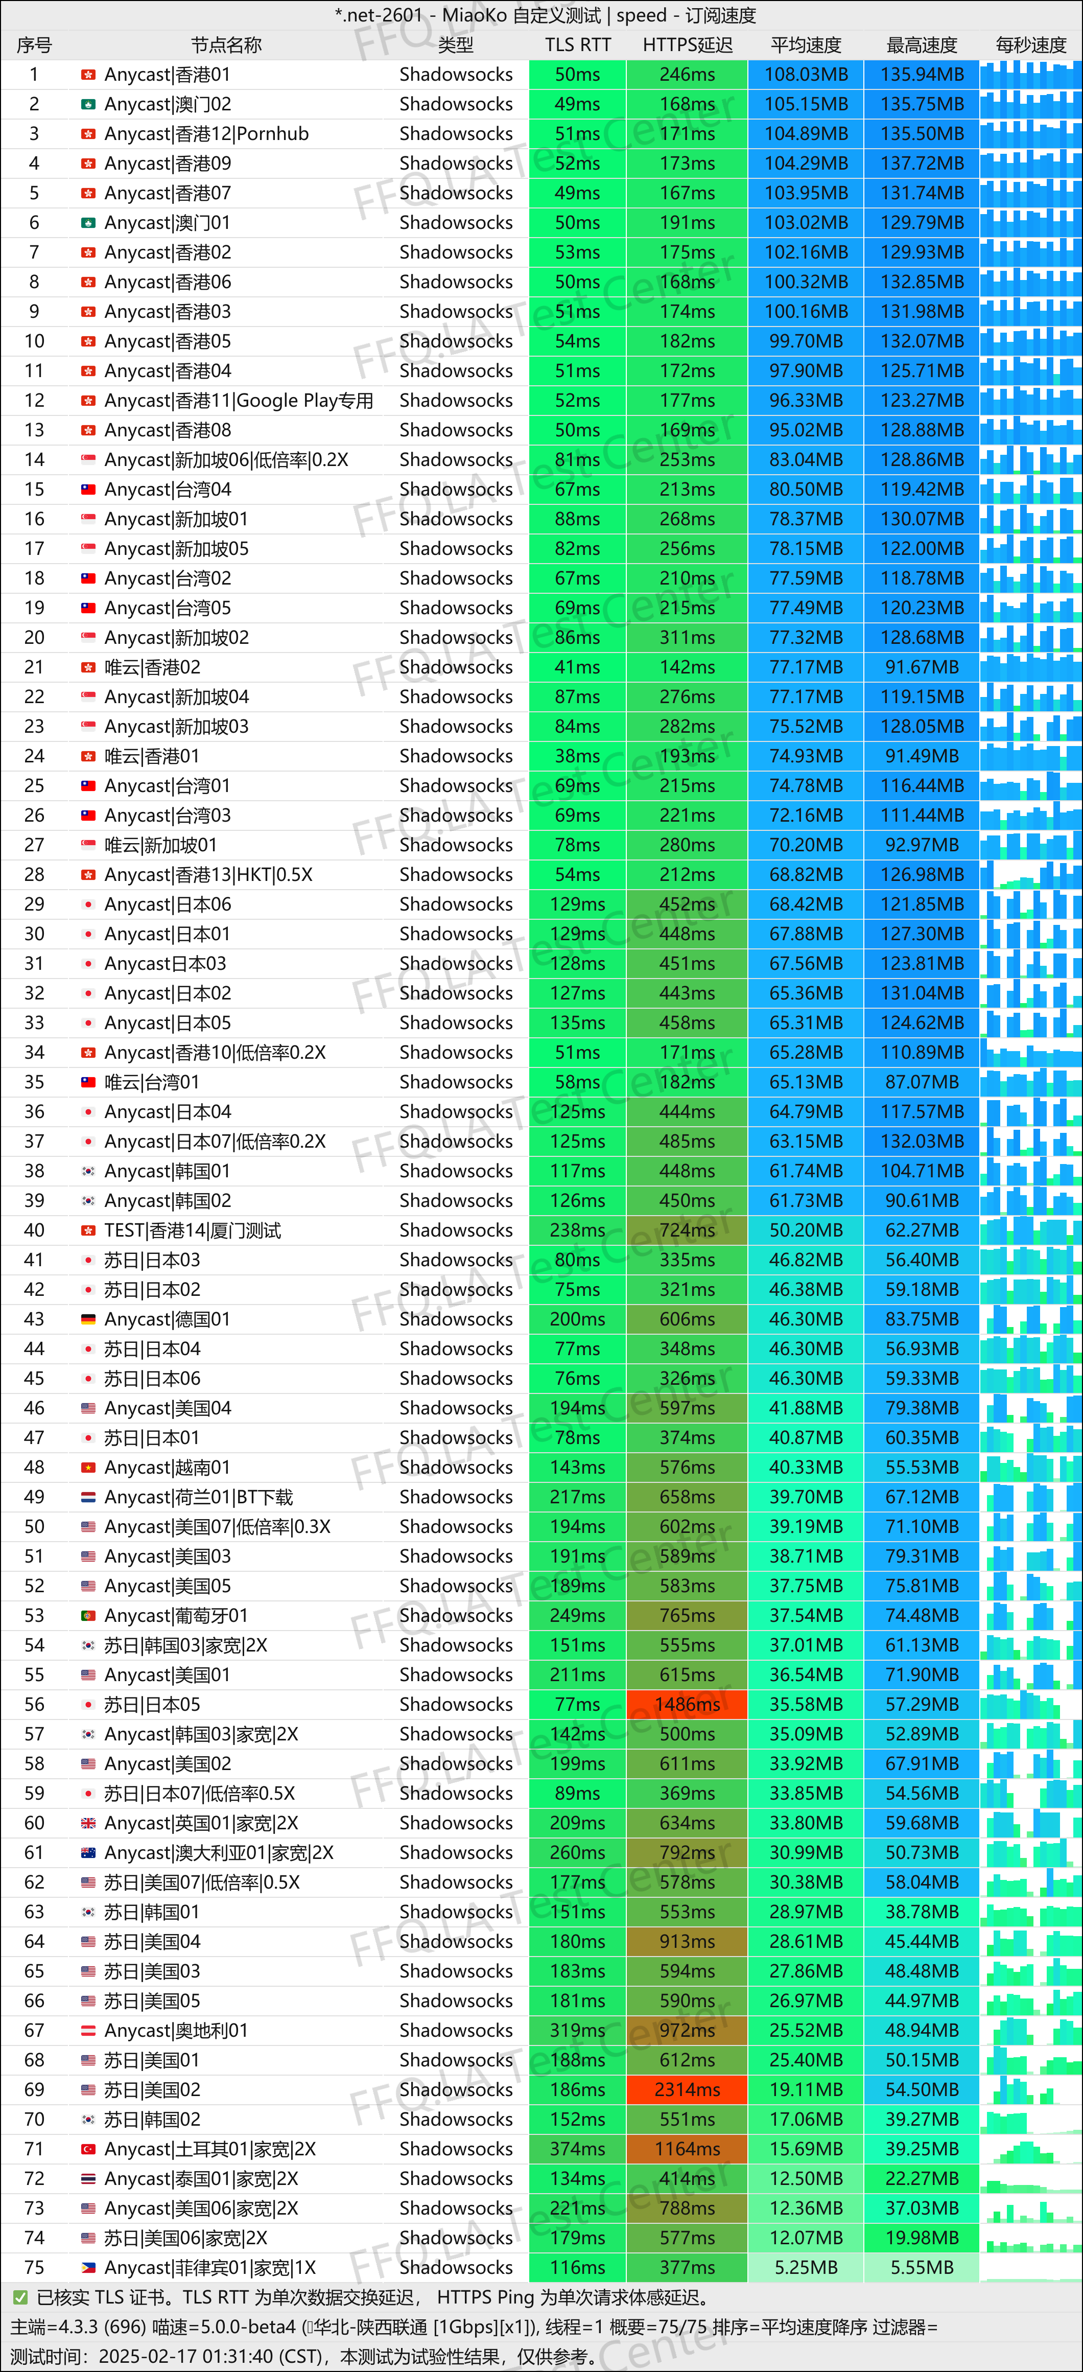Click the green checkmark before 已核实 TLS 证书
Viewport: 1083px width, 2372px height.
(20, 2297)
